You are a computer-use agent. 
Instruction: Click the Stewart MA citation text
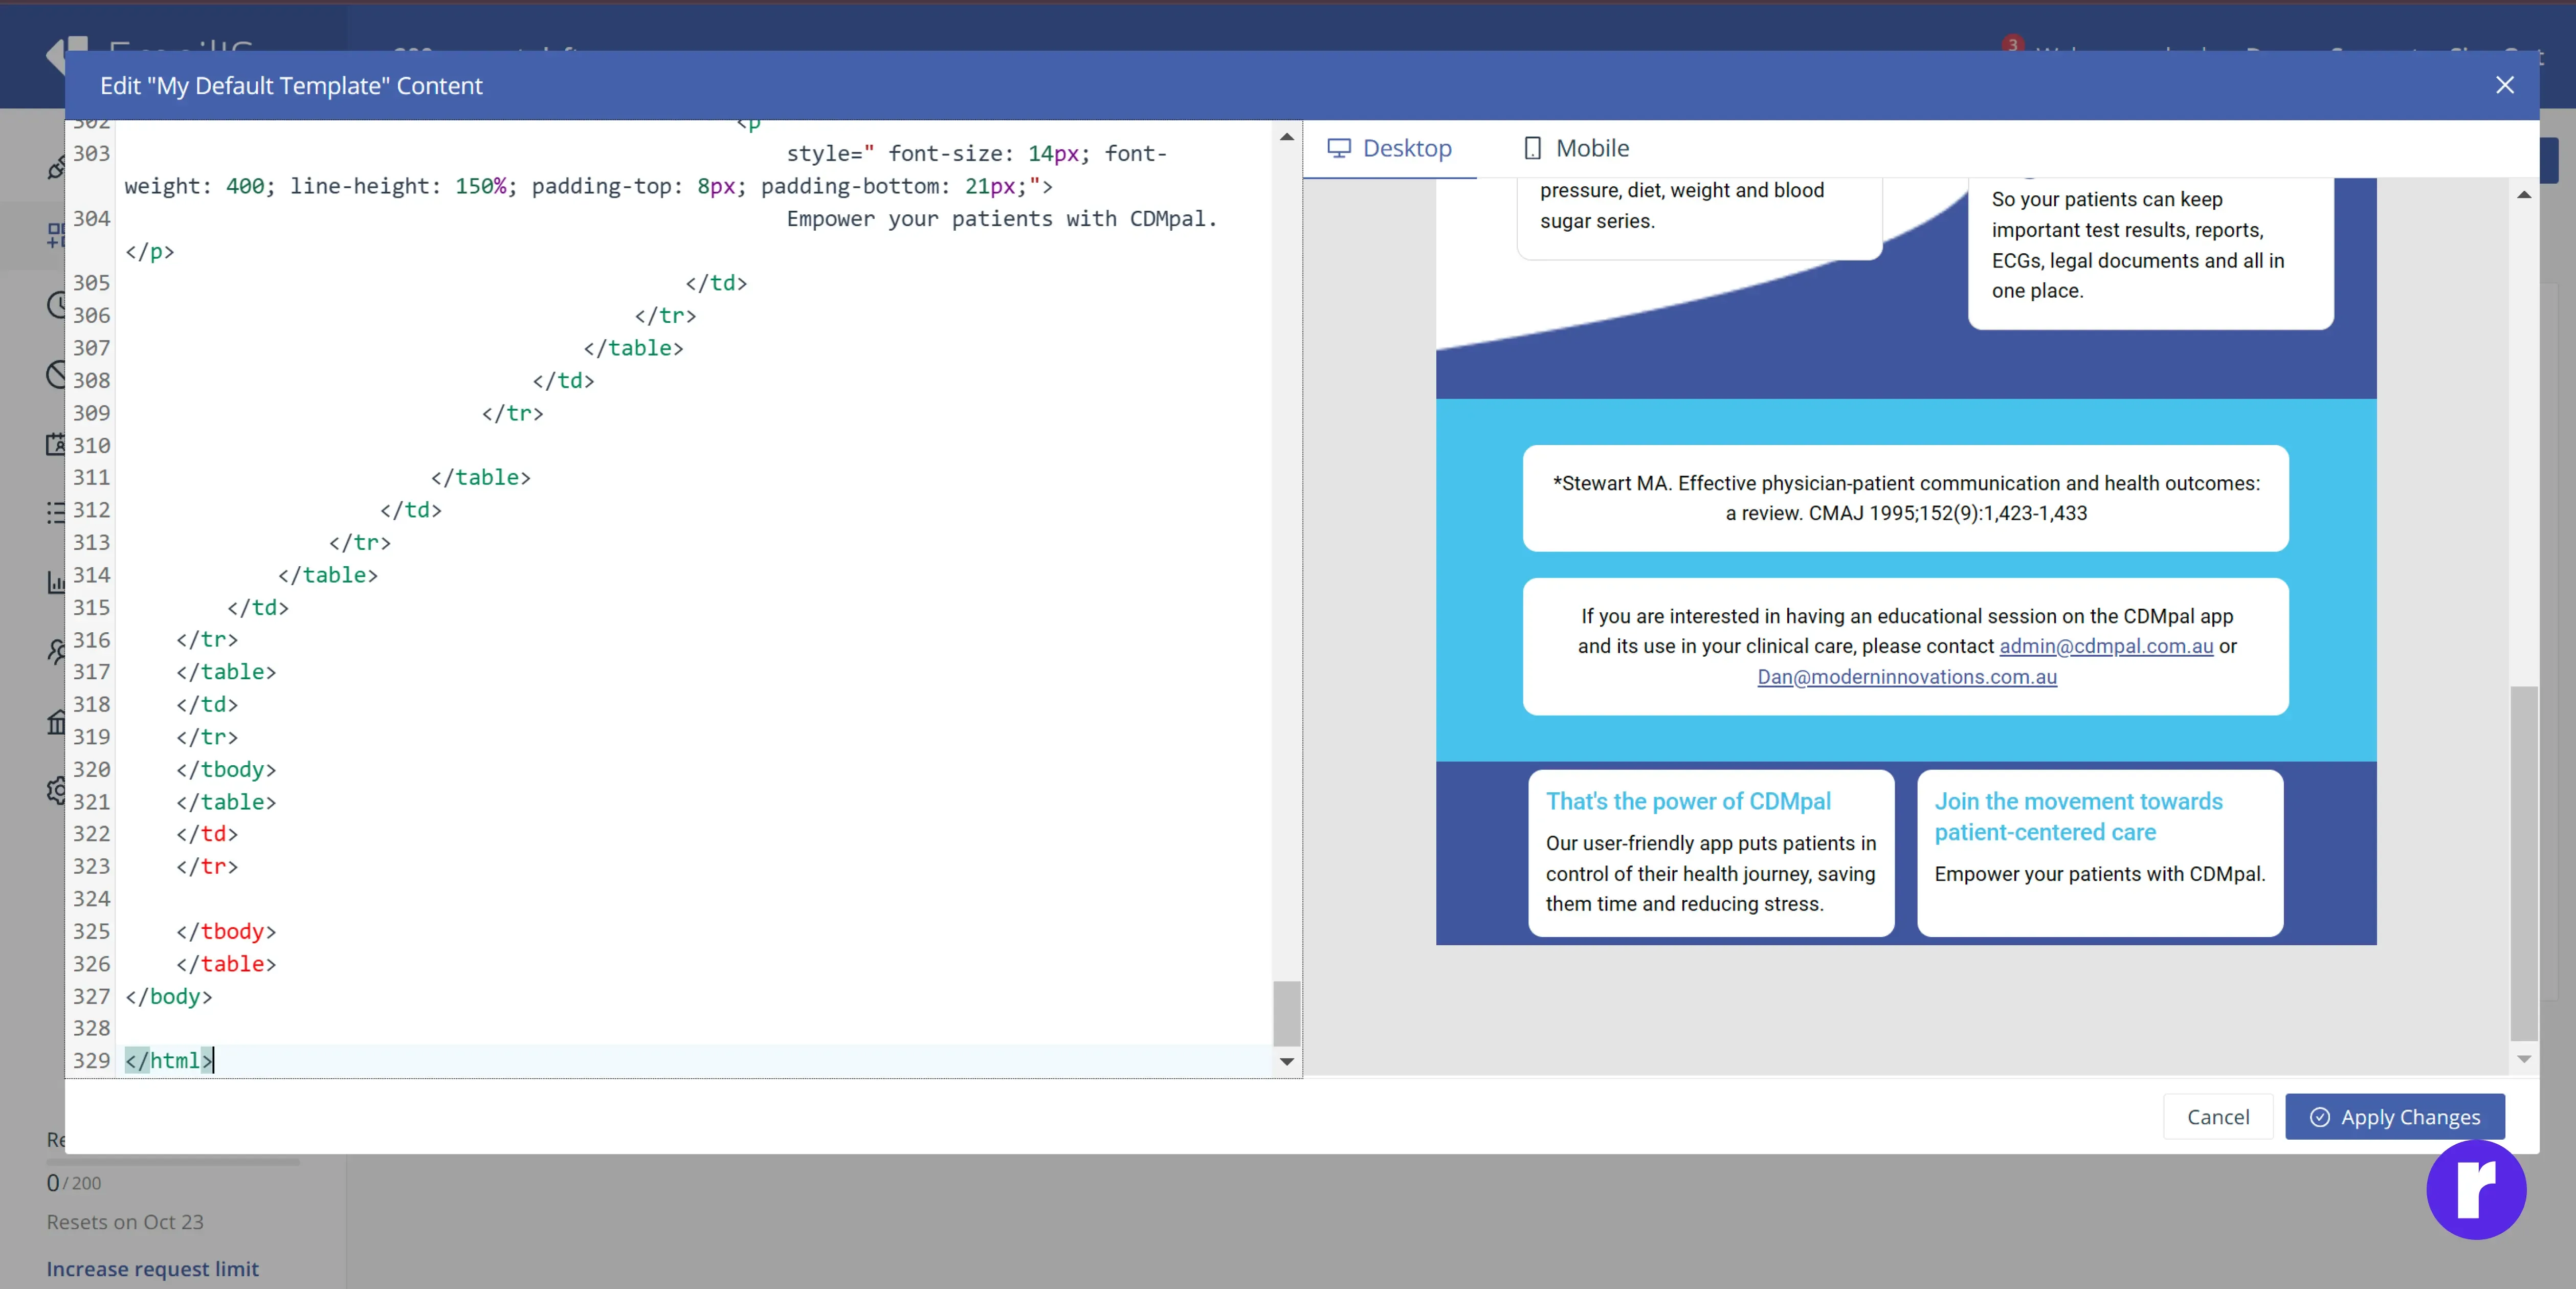[1906, 498]
